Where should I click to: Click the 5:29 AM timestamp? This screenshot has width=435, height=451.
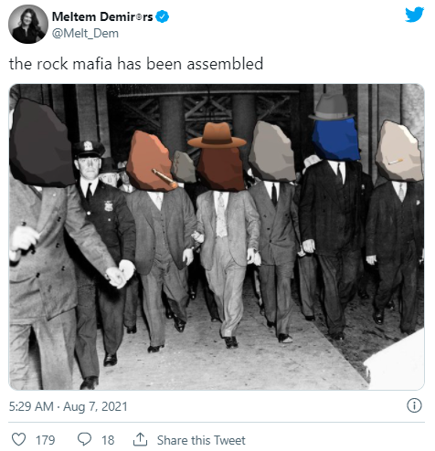(31, 406)
